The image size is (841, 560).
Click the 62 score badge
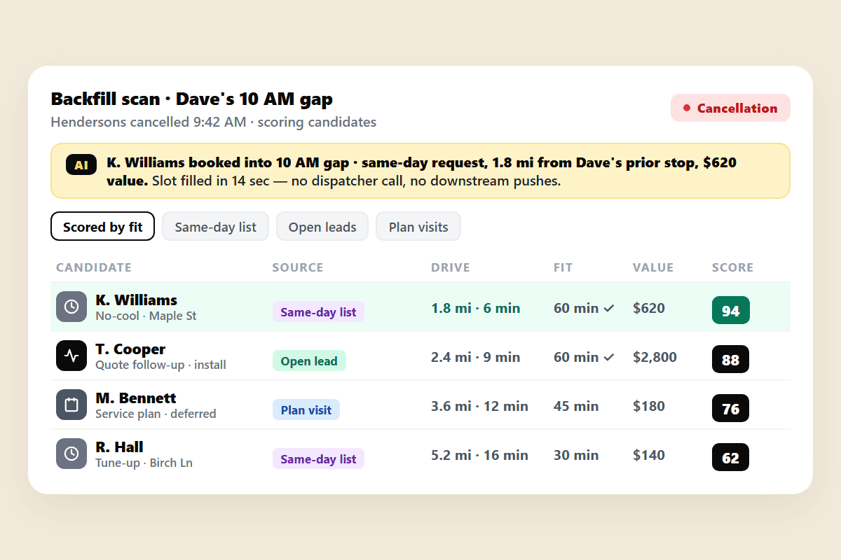click(x=731, y=457)
